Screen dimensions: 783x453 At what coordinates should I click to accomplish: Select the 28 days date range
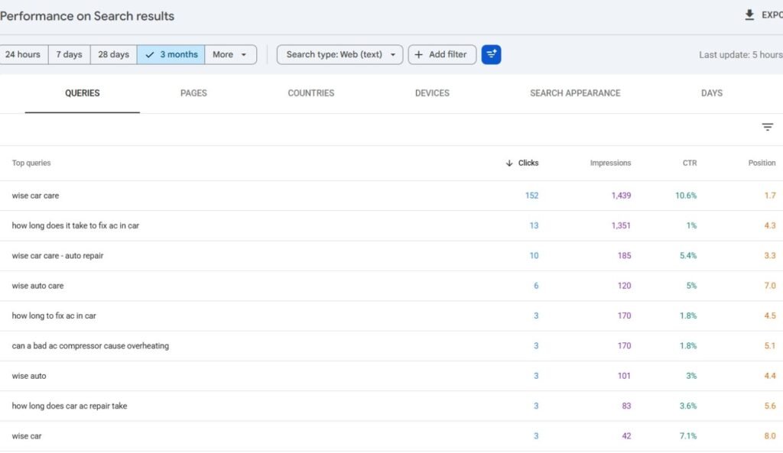(x=113, y=54)
